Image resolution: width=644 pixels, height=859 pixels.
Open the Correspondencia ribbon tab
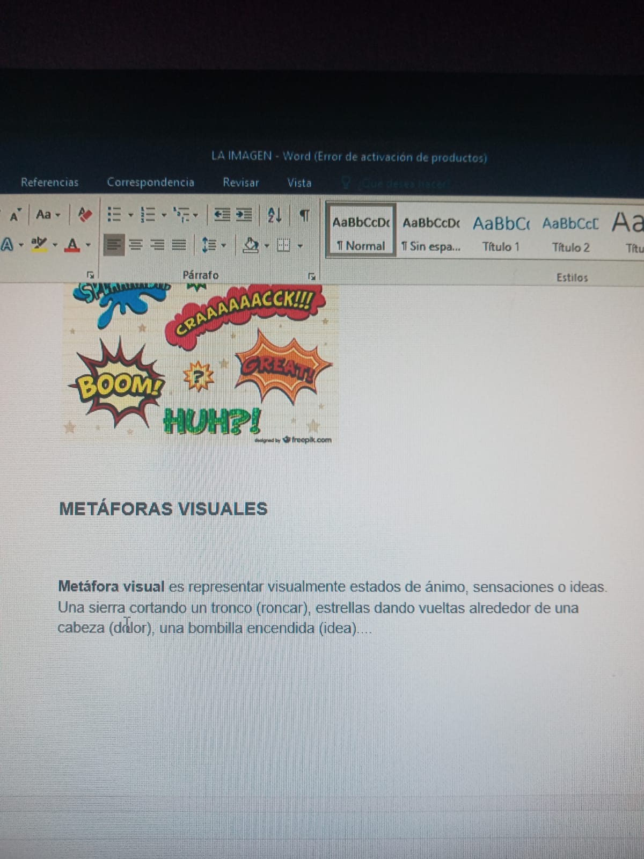coord(150,183)
